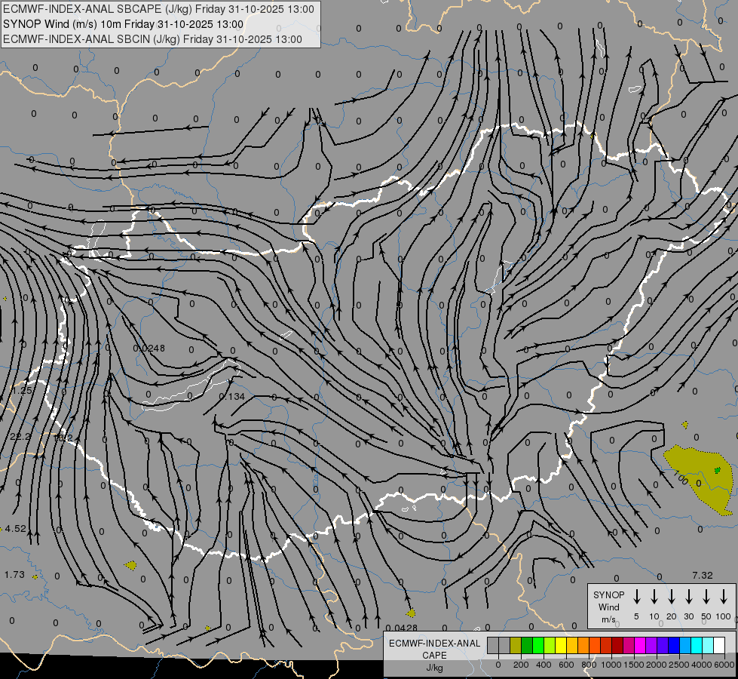Click the 50 m/s wind arrow in legend

[x=706, y=597]
